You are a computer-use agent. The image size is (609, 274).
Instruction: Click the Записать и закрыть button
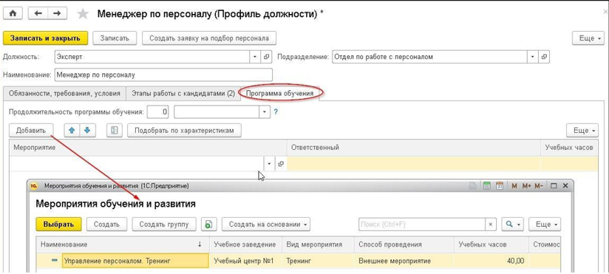coord(45,38)
